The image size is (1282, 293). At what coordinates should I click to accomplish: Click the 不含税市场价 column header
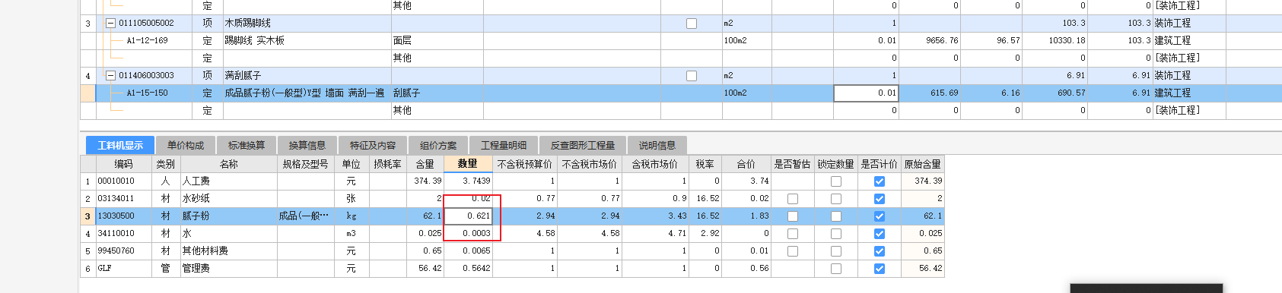pyautogui.click(x=590, y=164)
